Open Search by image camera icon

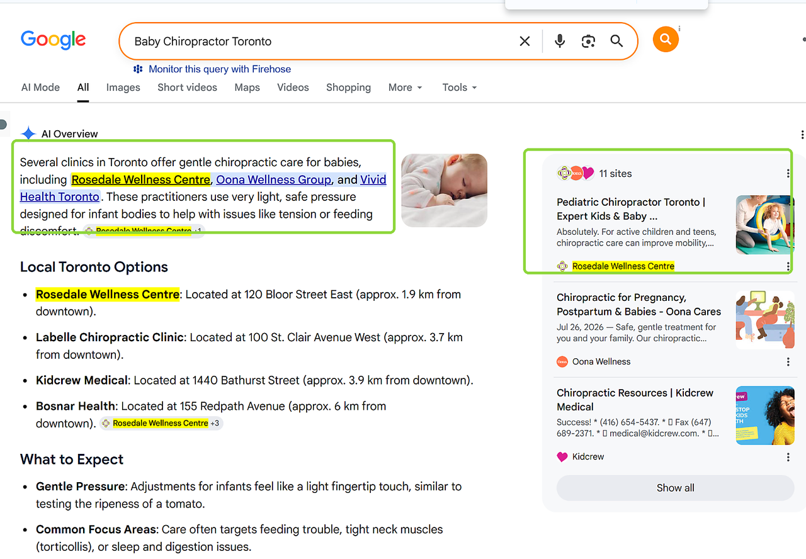click(x=588, y=42)
